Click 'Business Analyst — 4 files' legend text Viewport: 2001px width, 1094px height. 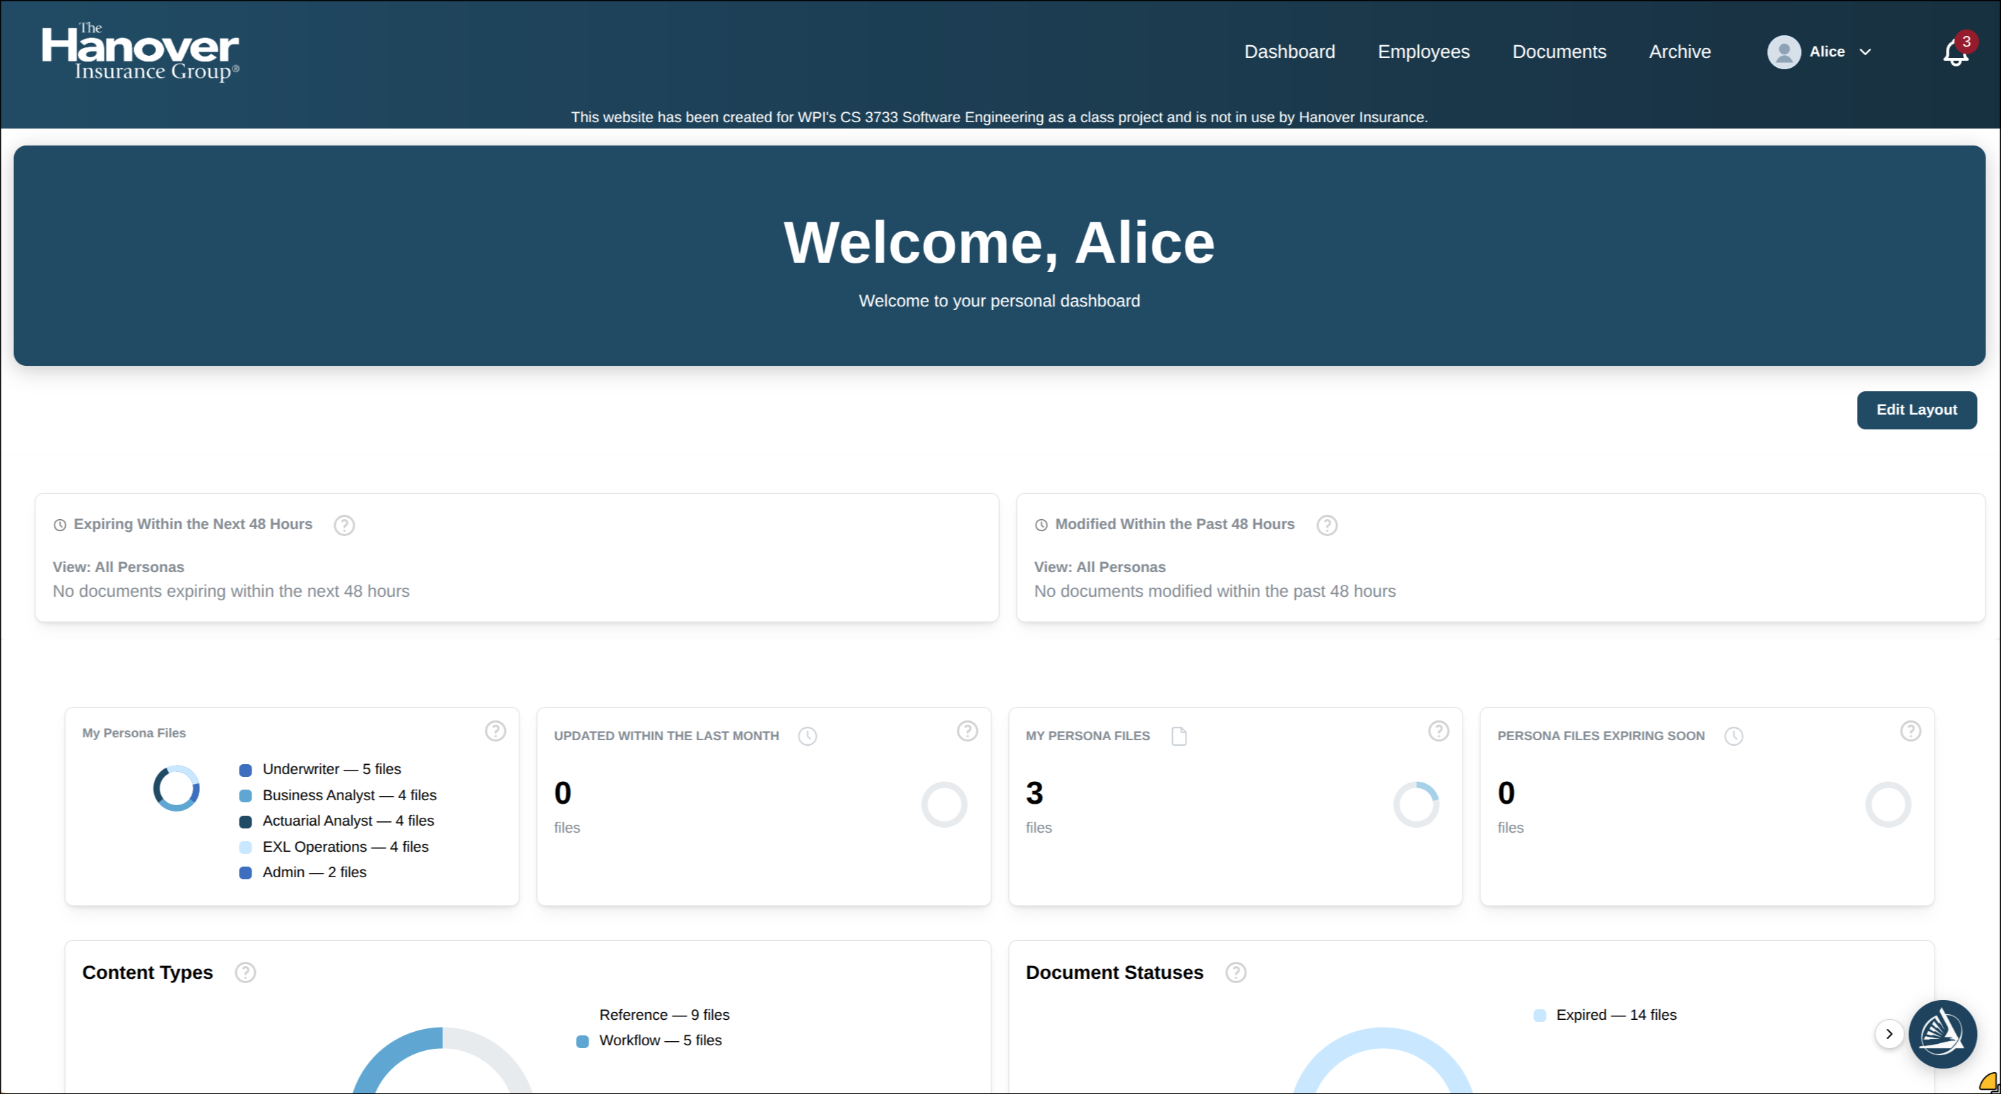(350, 795)
